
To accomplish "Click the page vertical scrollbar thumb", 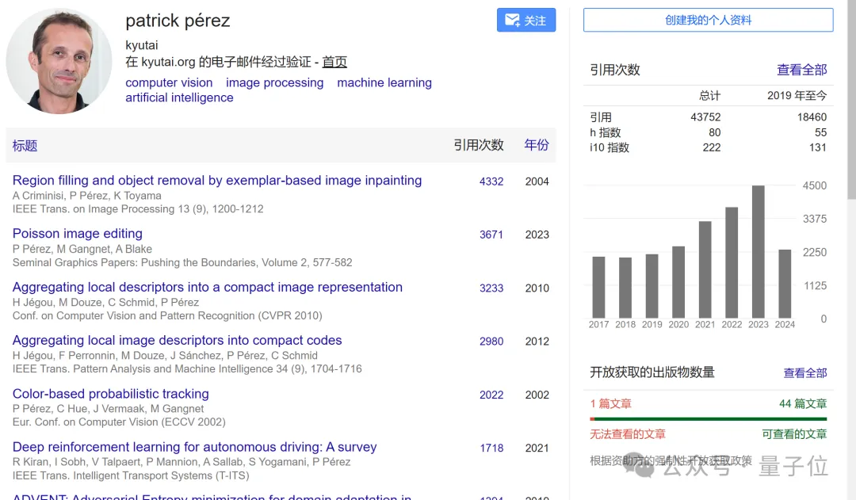I will [851, 99].
